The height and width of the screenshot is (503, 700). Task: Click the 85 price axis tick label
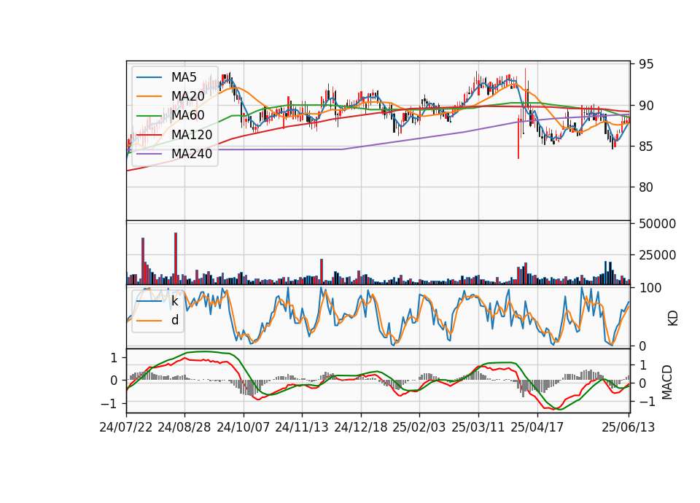[646, 147]
